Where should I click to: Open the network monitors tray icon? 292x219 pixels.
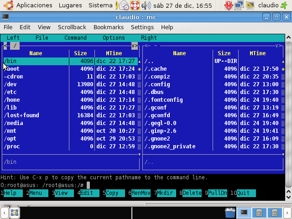click(x=239, y=5)
